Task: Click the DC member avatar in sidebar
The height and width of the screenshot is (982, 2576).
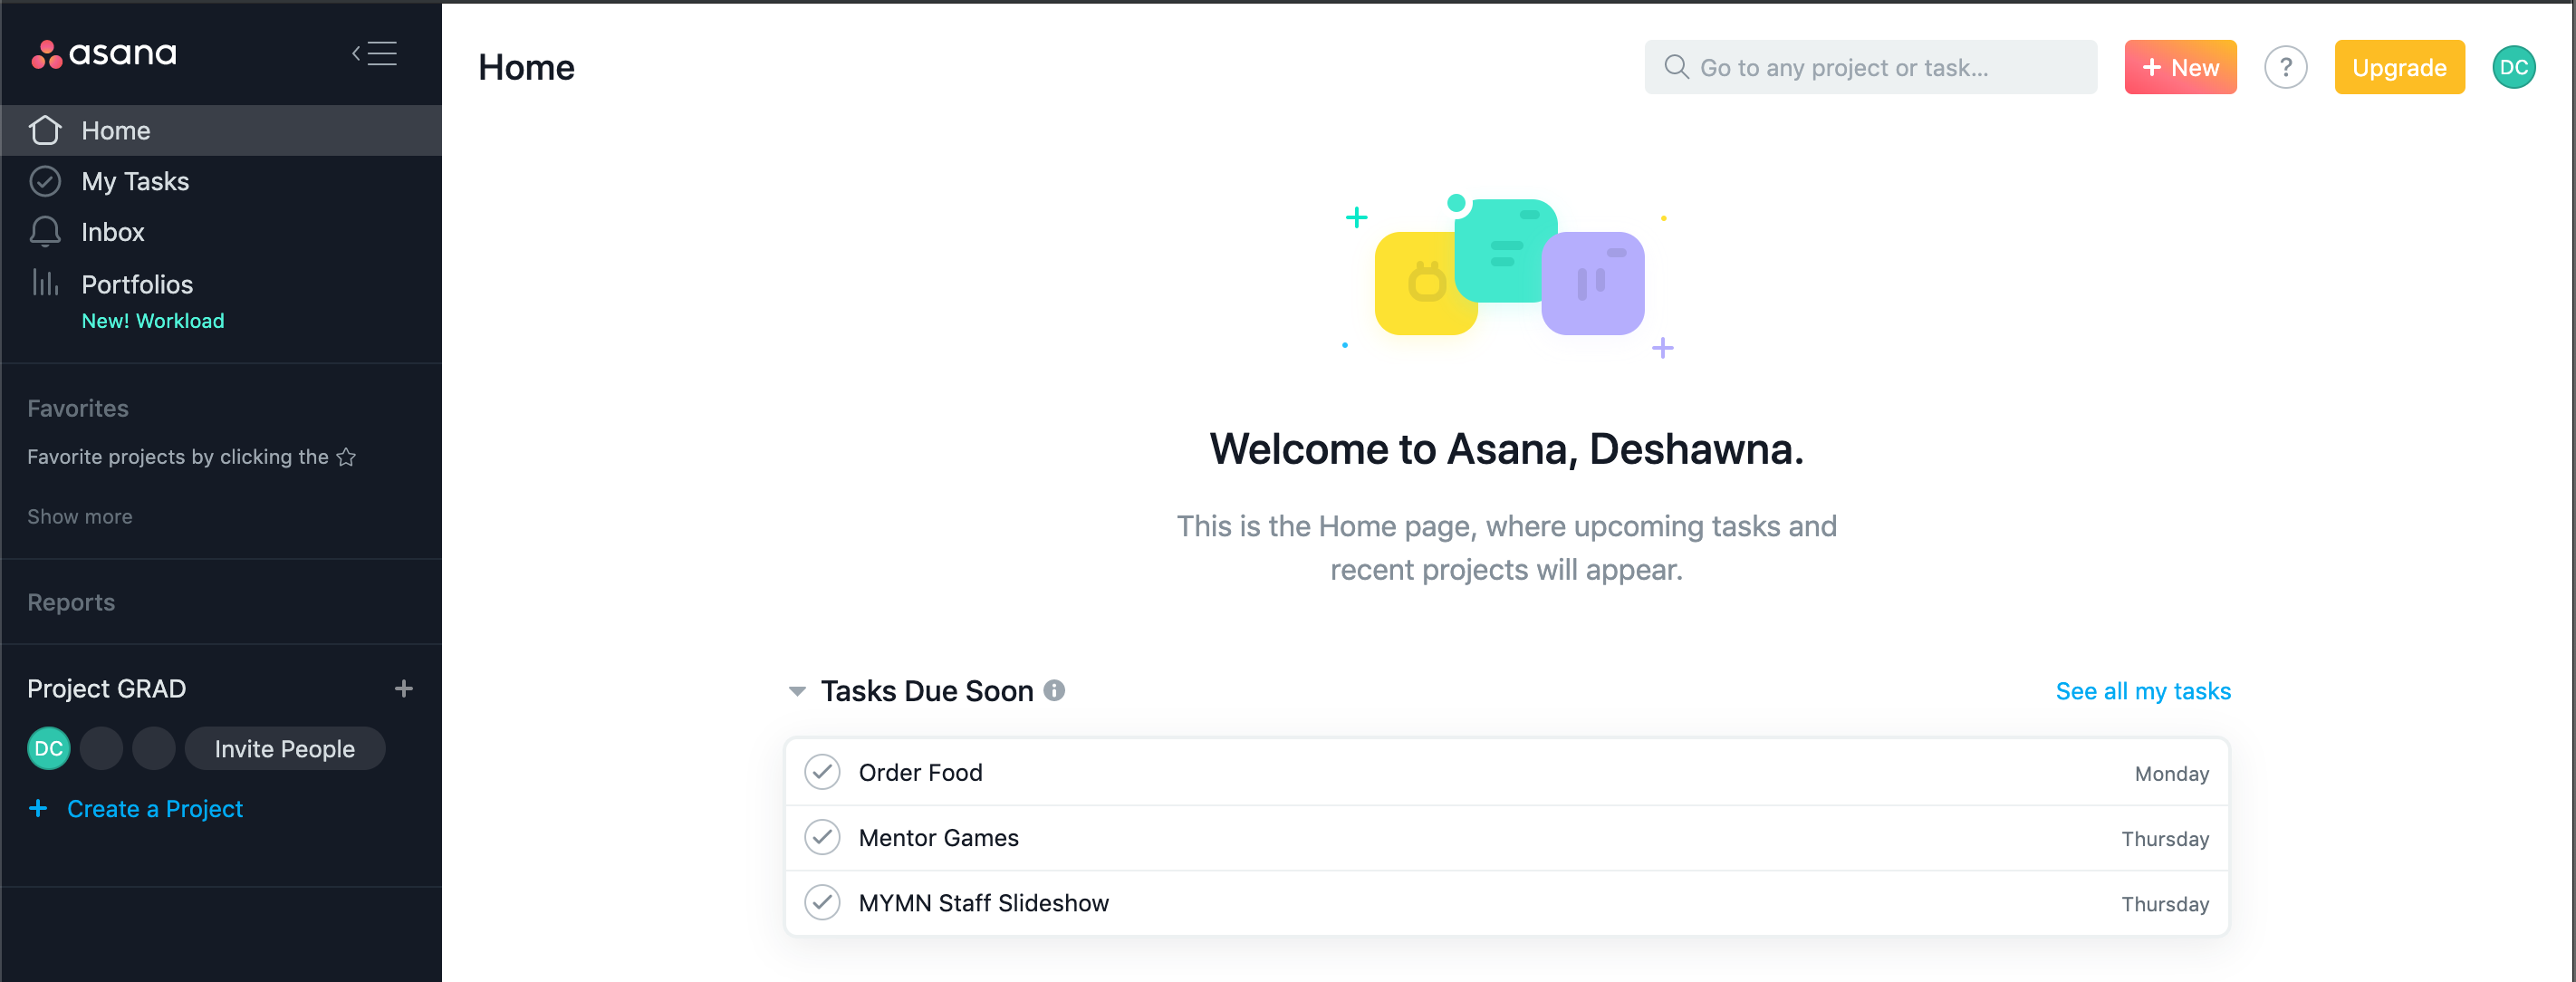Action: 49,748
